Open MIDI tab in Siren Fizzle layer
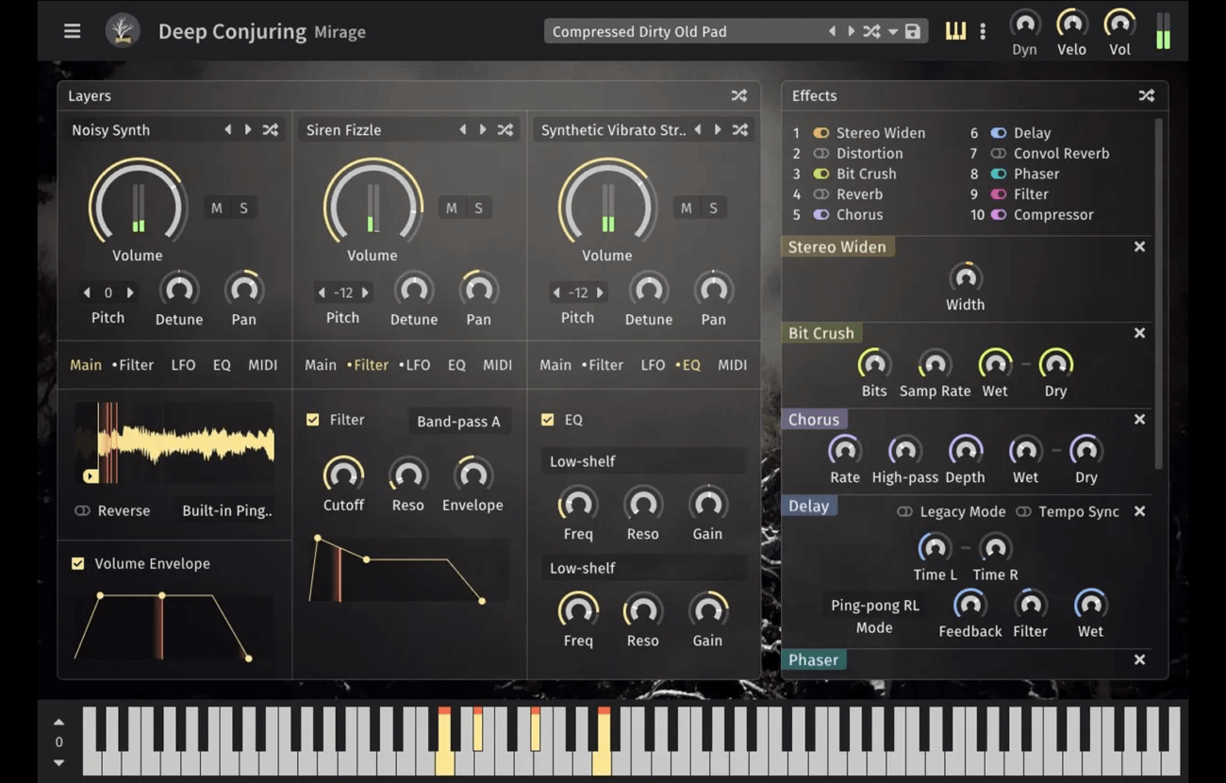The image size is (1226, 783). point(497,365)
